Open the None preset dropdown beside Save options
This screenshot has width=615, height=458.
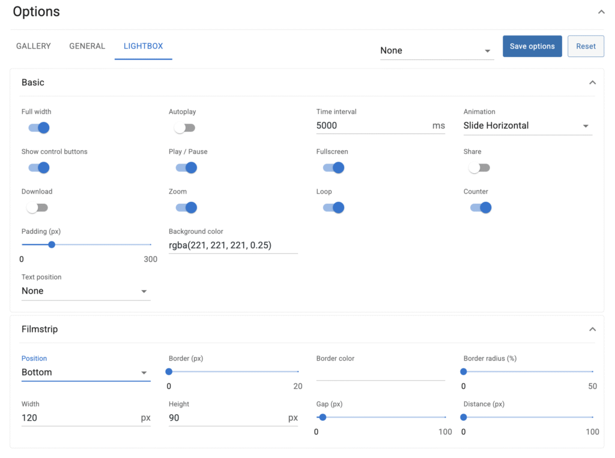(436, 51)
